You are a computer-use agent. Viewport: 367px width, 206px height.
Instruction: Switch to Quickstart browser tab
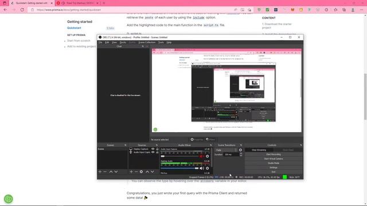(x=32, y=3)
